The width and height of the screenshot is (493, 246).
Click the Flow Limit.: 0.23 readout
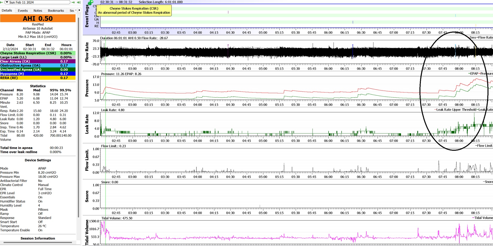(114, 146)
